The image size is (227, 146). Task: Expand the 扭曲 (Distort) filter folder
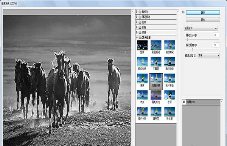point(137,22)
